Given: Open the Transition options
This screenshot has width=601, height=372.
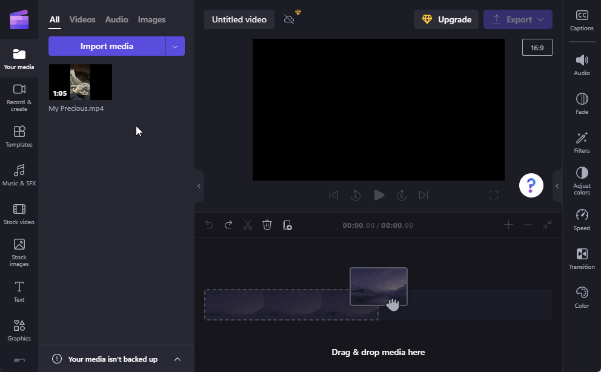Looking at the screenshot, I should tap(581, 258).
